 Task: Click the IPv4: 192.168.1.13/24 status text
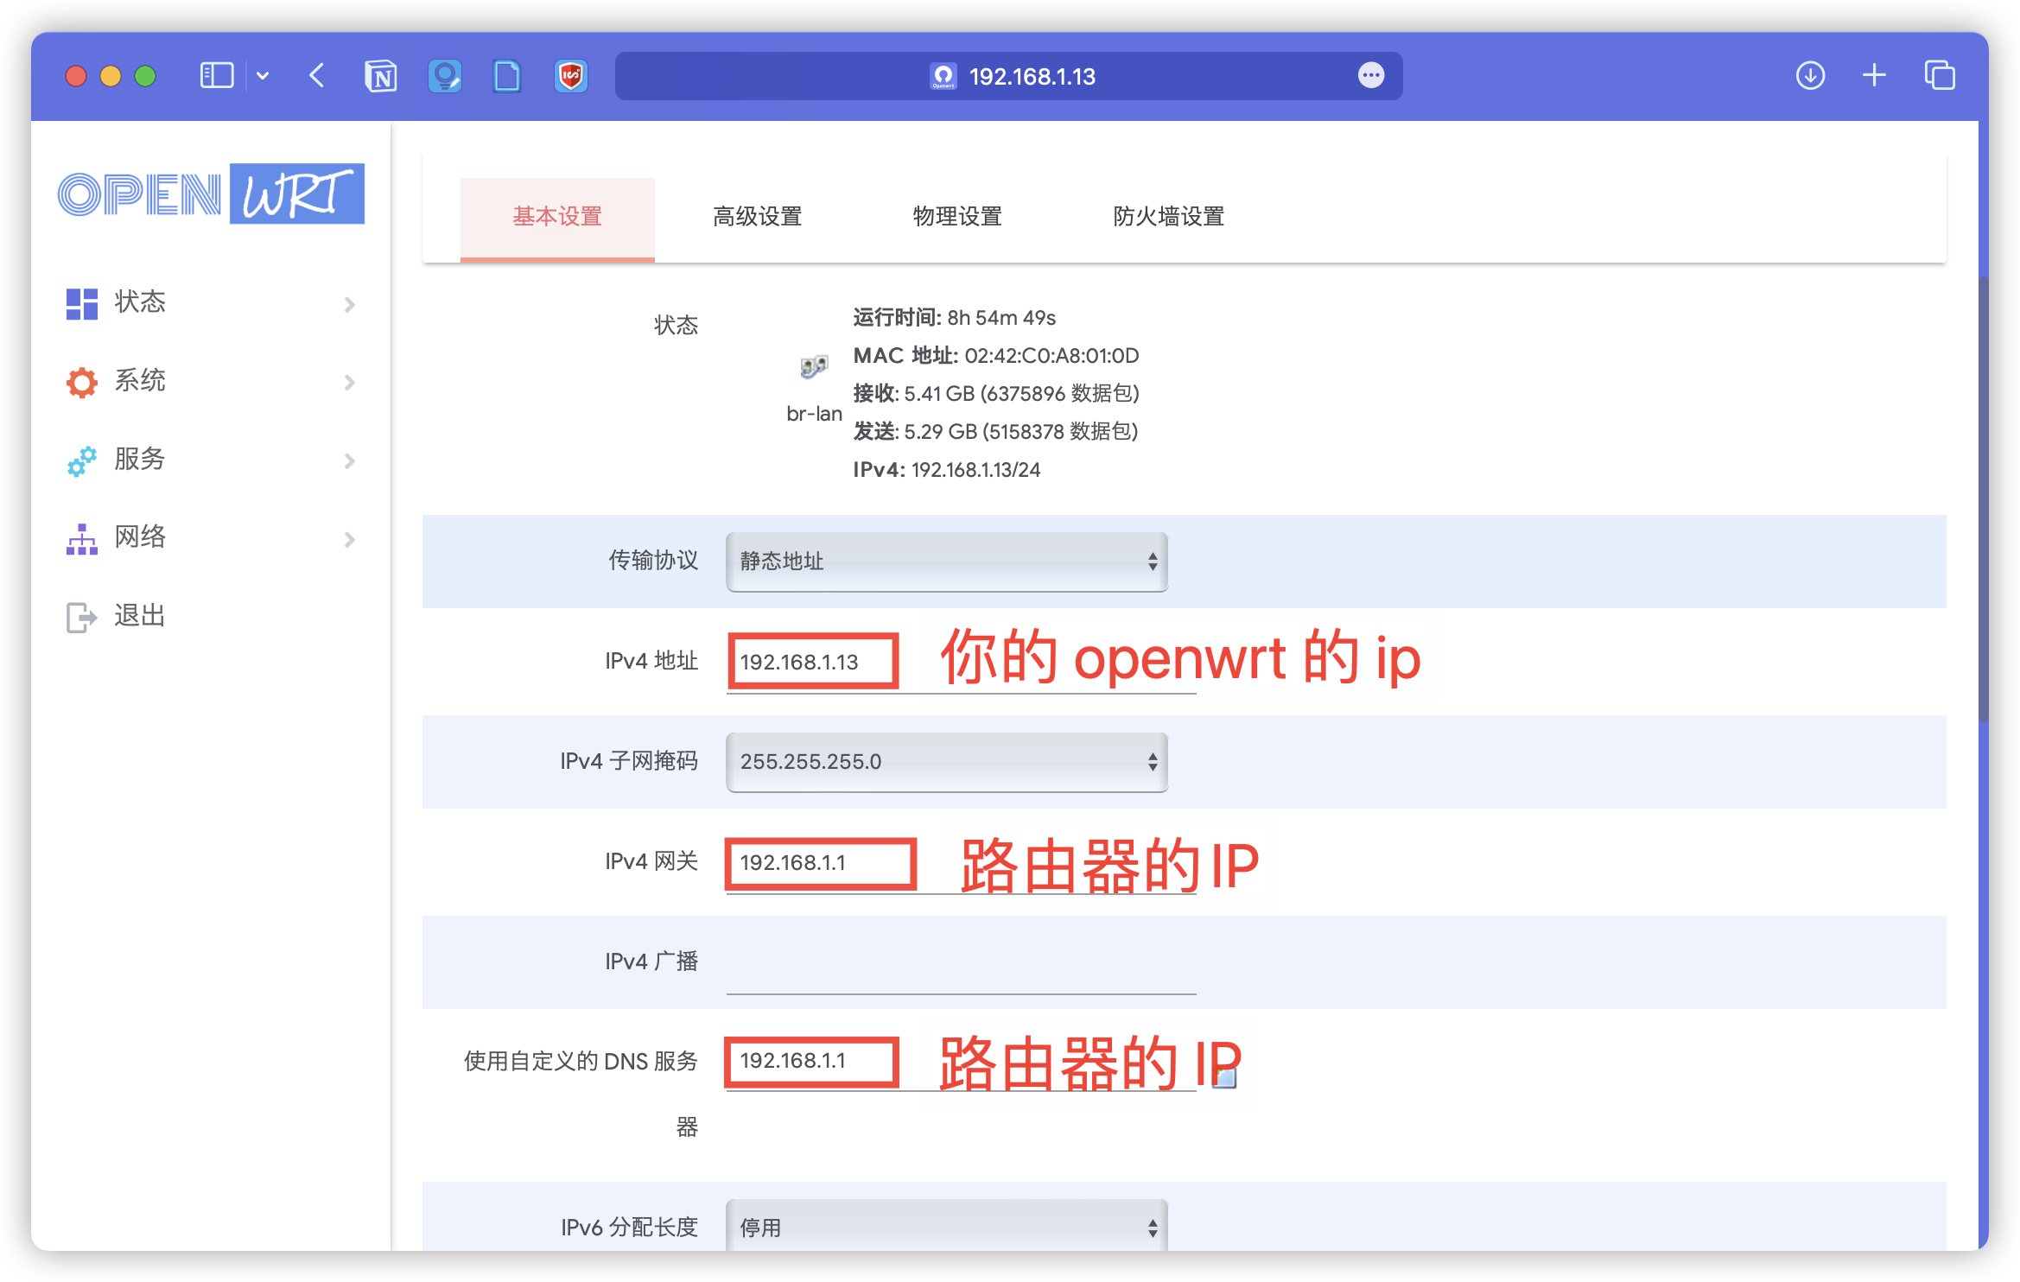point(947,470)
